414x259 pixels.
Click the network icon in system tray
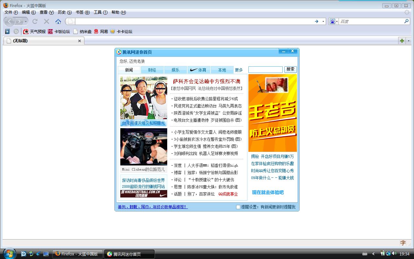(388, 254)
